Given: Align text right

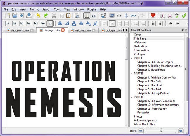Looking at the screenshot, I should (119, 23).
